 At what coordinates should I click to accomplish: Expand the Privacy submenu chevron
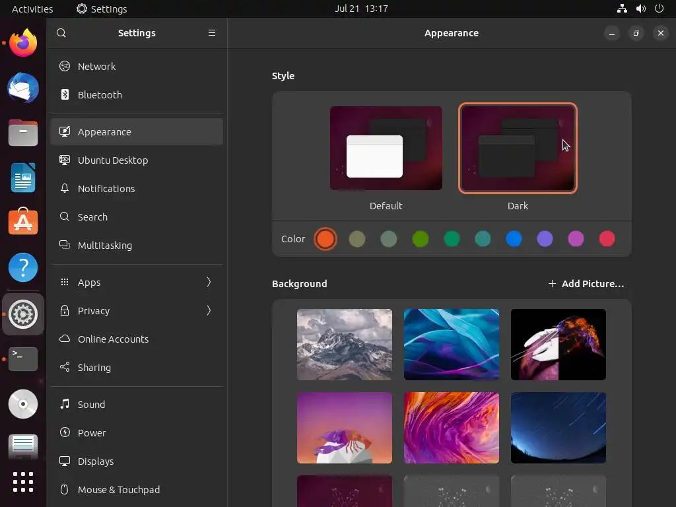click(x=209, y=310)
